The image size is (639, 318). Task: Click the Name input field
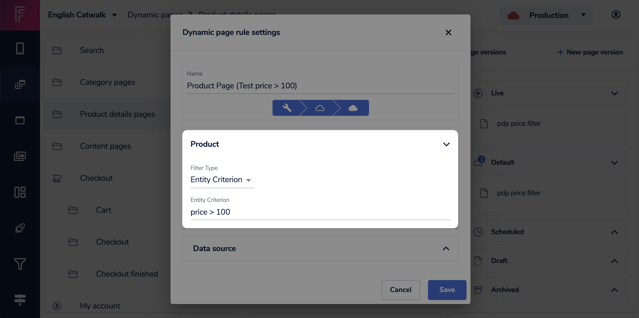click(x=320, y=86)
